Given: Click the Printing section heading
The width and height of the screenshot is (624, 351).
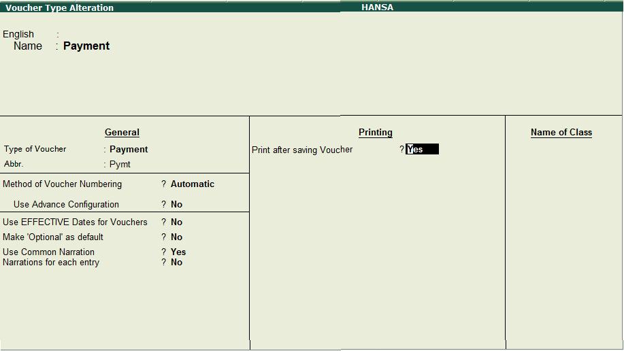Looking at the screenshot, I should [375, 132].
